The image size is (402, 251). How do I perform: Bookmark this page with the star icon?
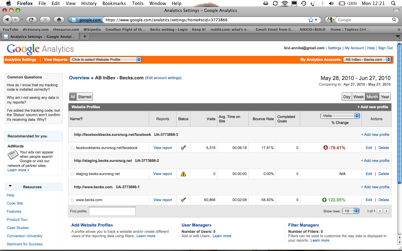(x=311, y=20)
